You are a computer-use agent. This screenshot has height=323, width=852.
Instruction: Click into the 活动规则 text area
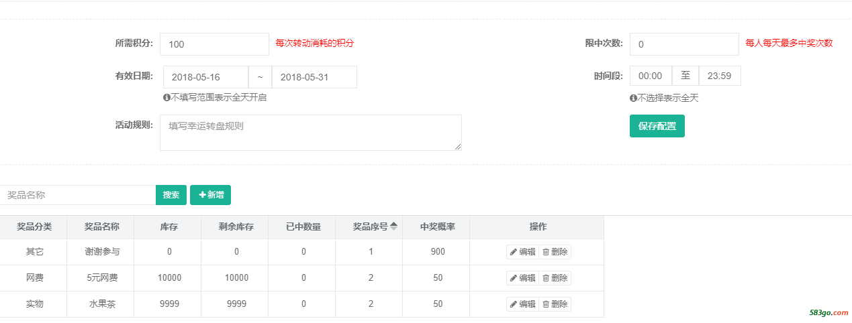coord(311,133)
